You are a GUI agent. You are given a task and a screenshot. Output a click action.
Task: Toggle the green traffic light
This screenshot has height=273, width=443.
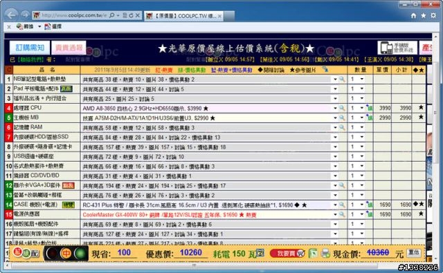coord(80,254)
